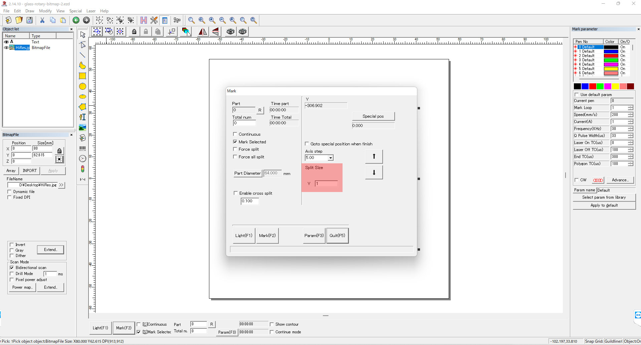Image resolution: width=641 pixels, height=345 pixels.
Task: Enable the Invert bitmap checkbox
Action: (x=12, y=245)
